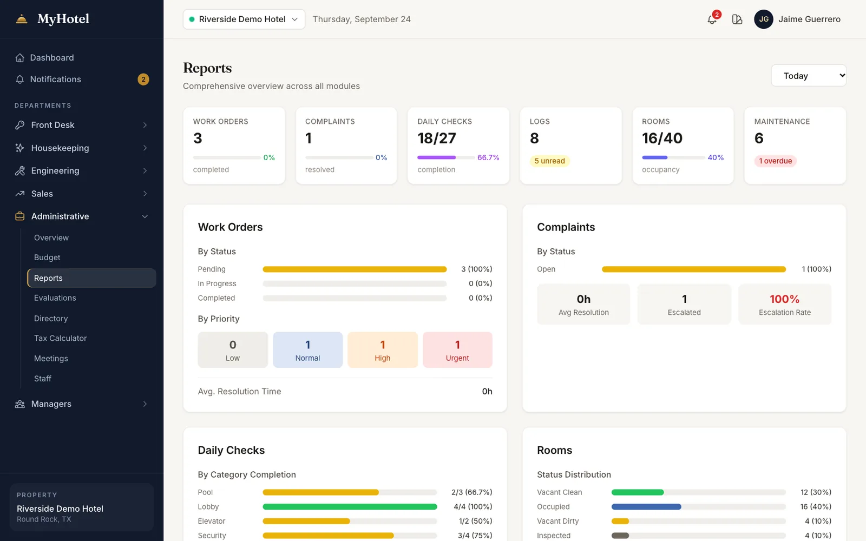
Task: Click the JG user avatar
Action: tap(764, 19)
